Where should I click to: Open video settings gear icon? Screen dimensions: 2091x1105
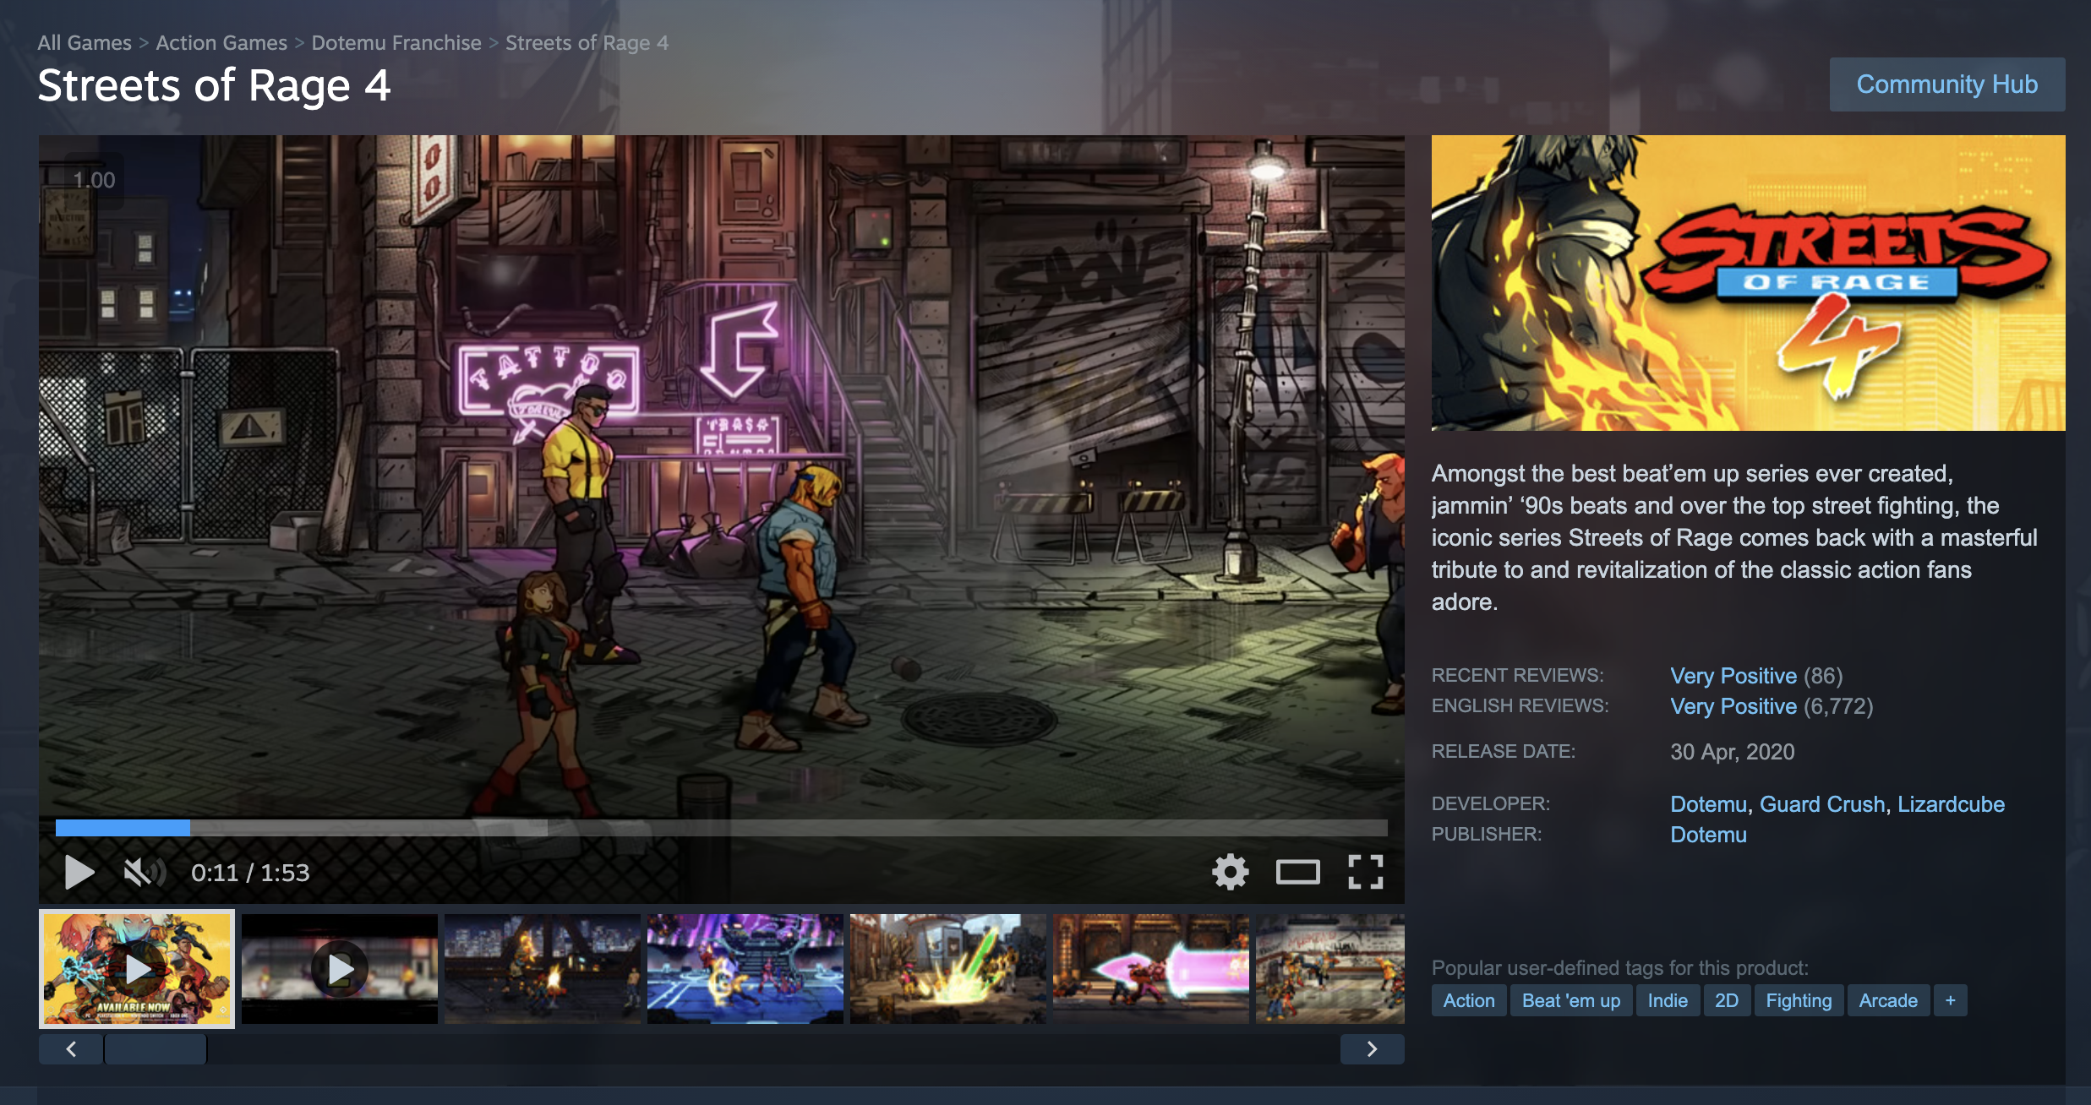click(1230, 872)
